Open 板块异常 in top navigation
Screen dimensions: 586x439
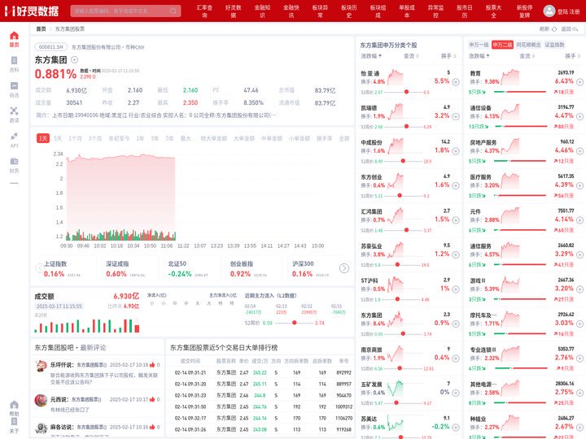321,11
